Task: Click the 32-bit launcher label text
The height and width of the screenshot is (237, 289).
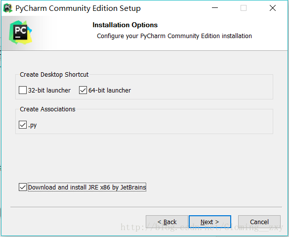Action: click(49, 91)
